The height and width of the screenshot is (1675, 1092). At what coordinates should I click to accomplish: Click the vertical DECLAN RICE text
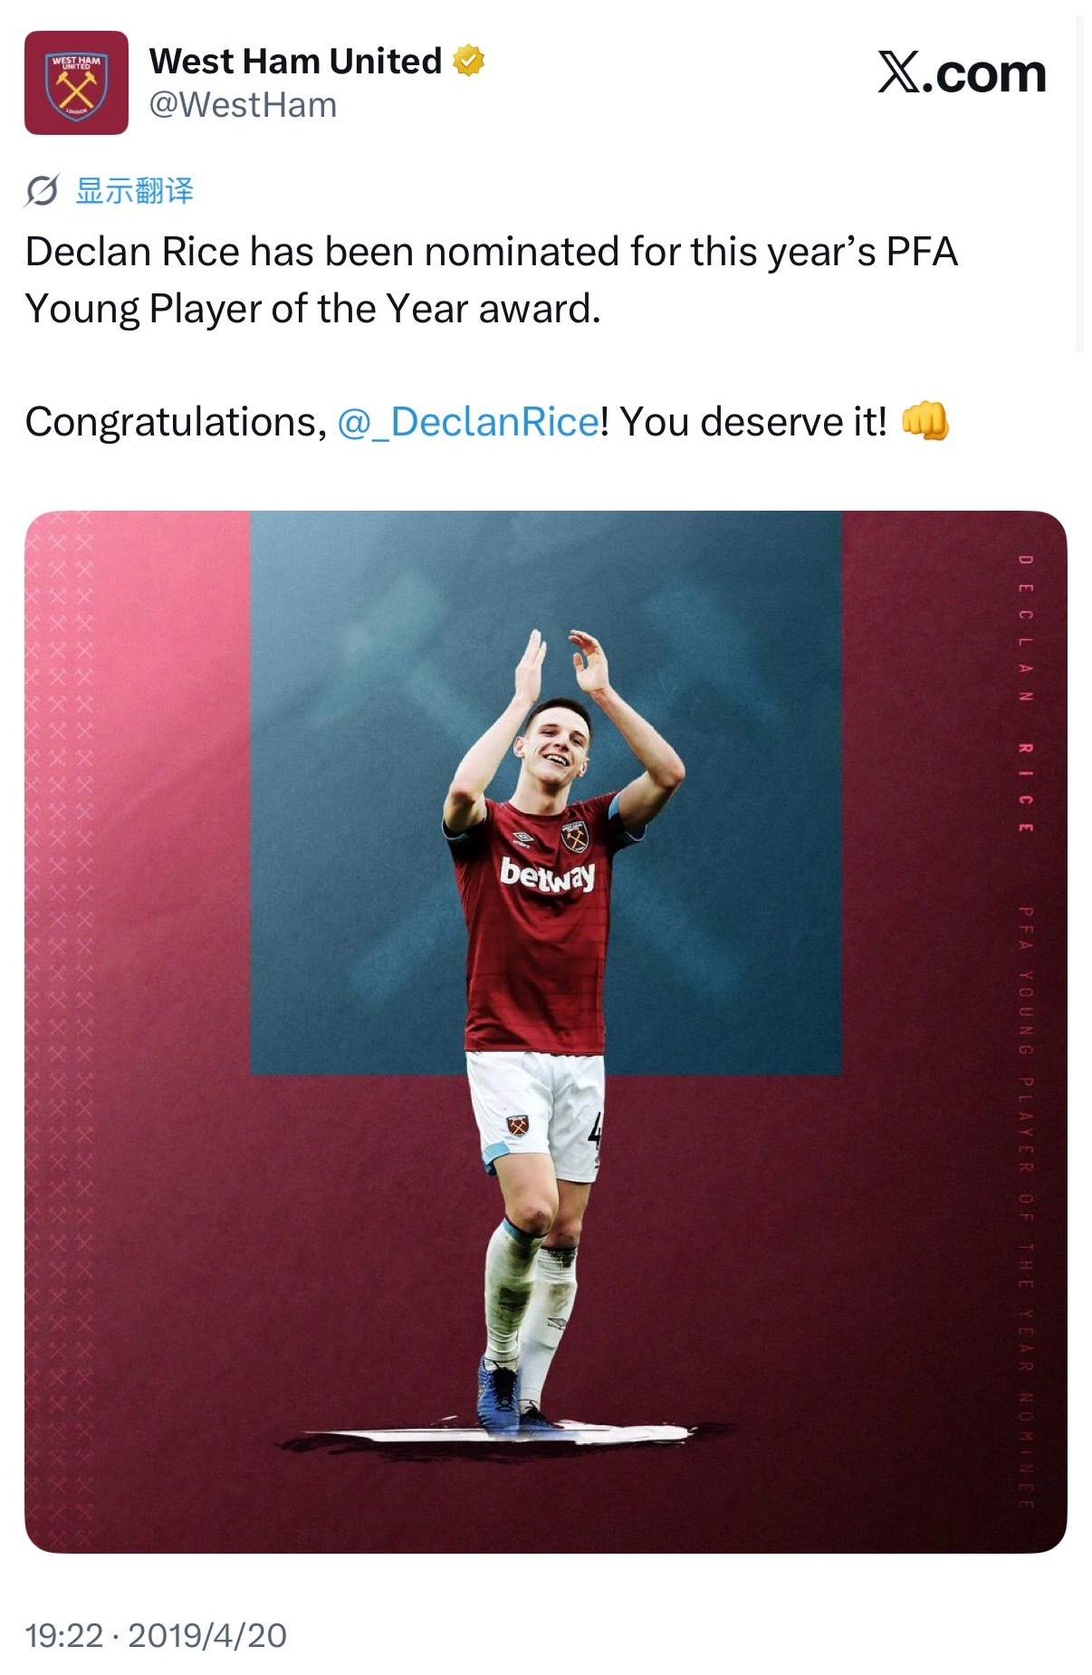[1026, 694]
